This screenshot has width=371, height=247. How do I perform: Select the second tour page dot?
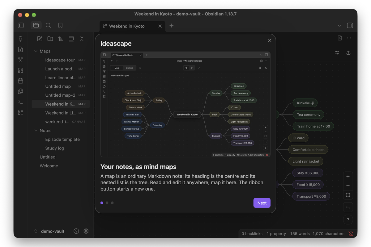107,203
